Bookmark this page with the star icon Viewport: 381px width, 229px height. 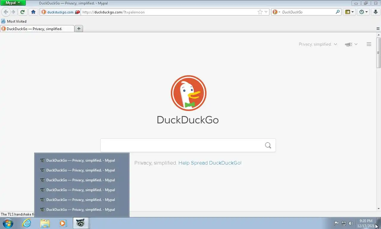point(260,12)
